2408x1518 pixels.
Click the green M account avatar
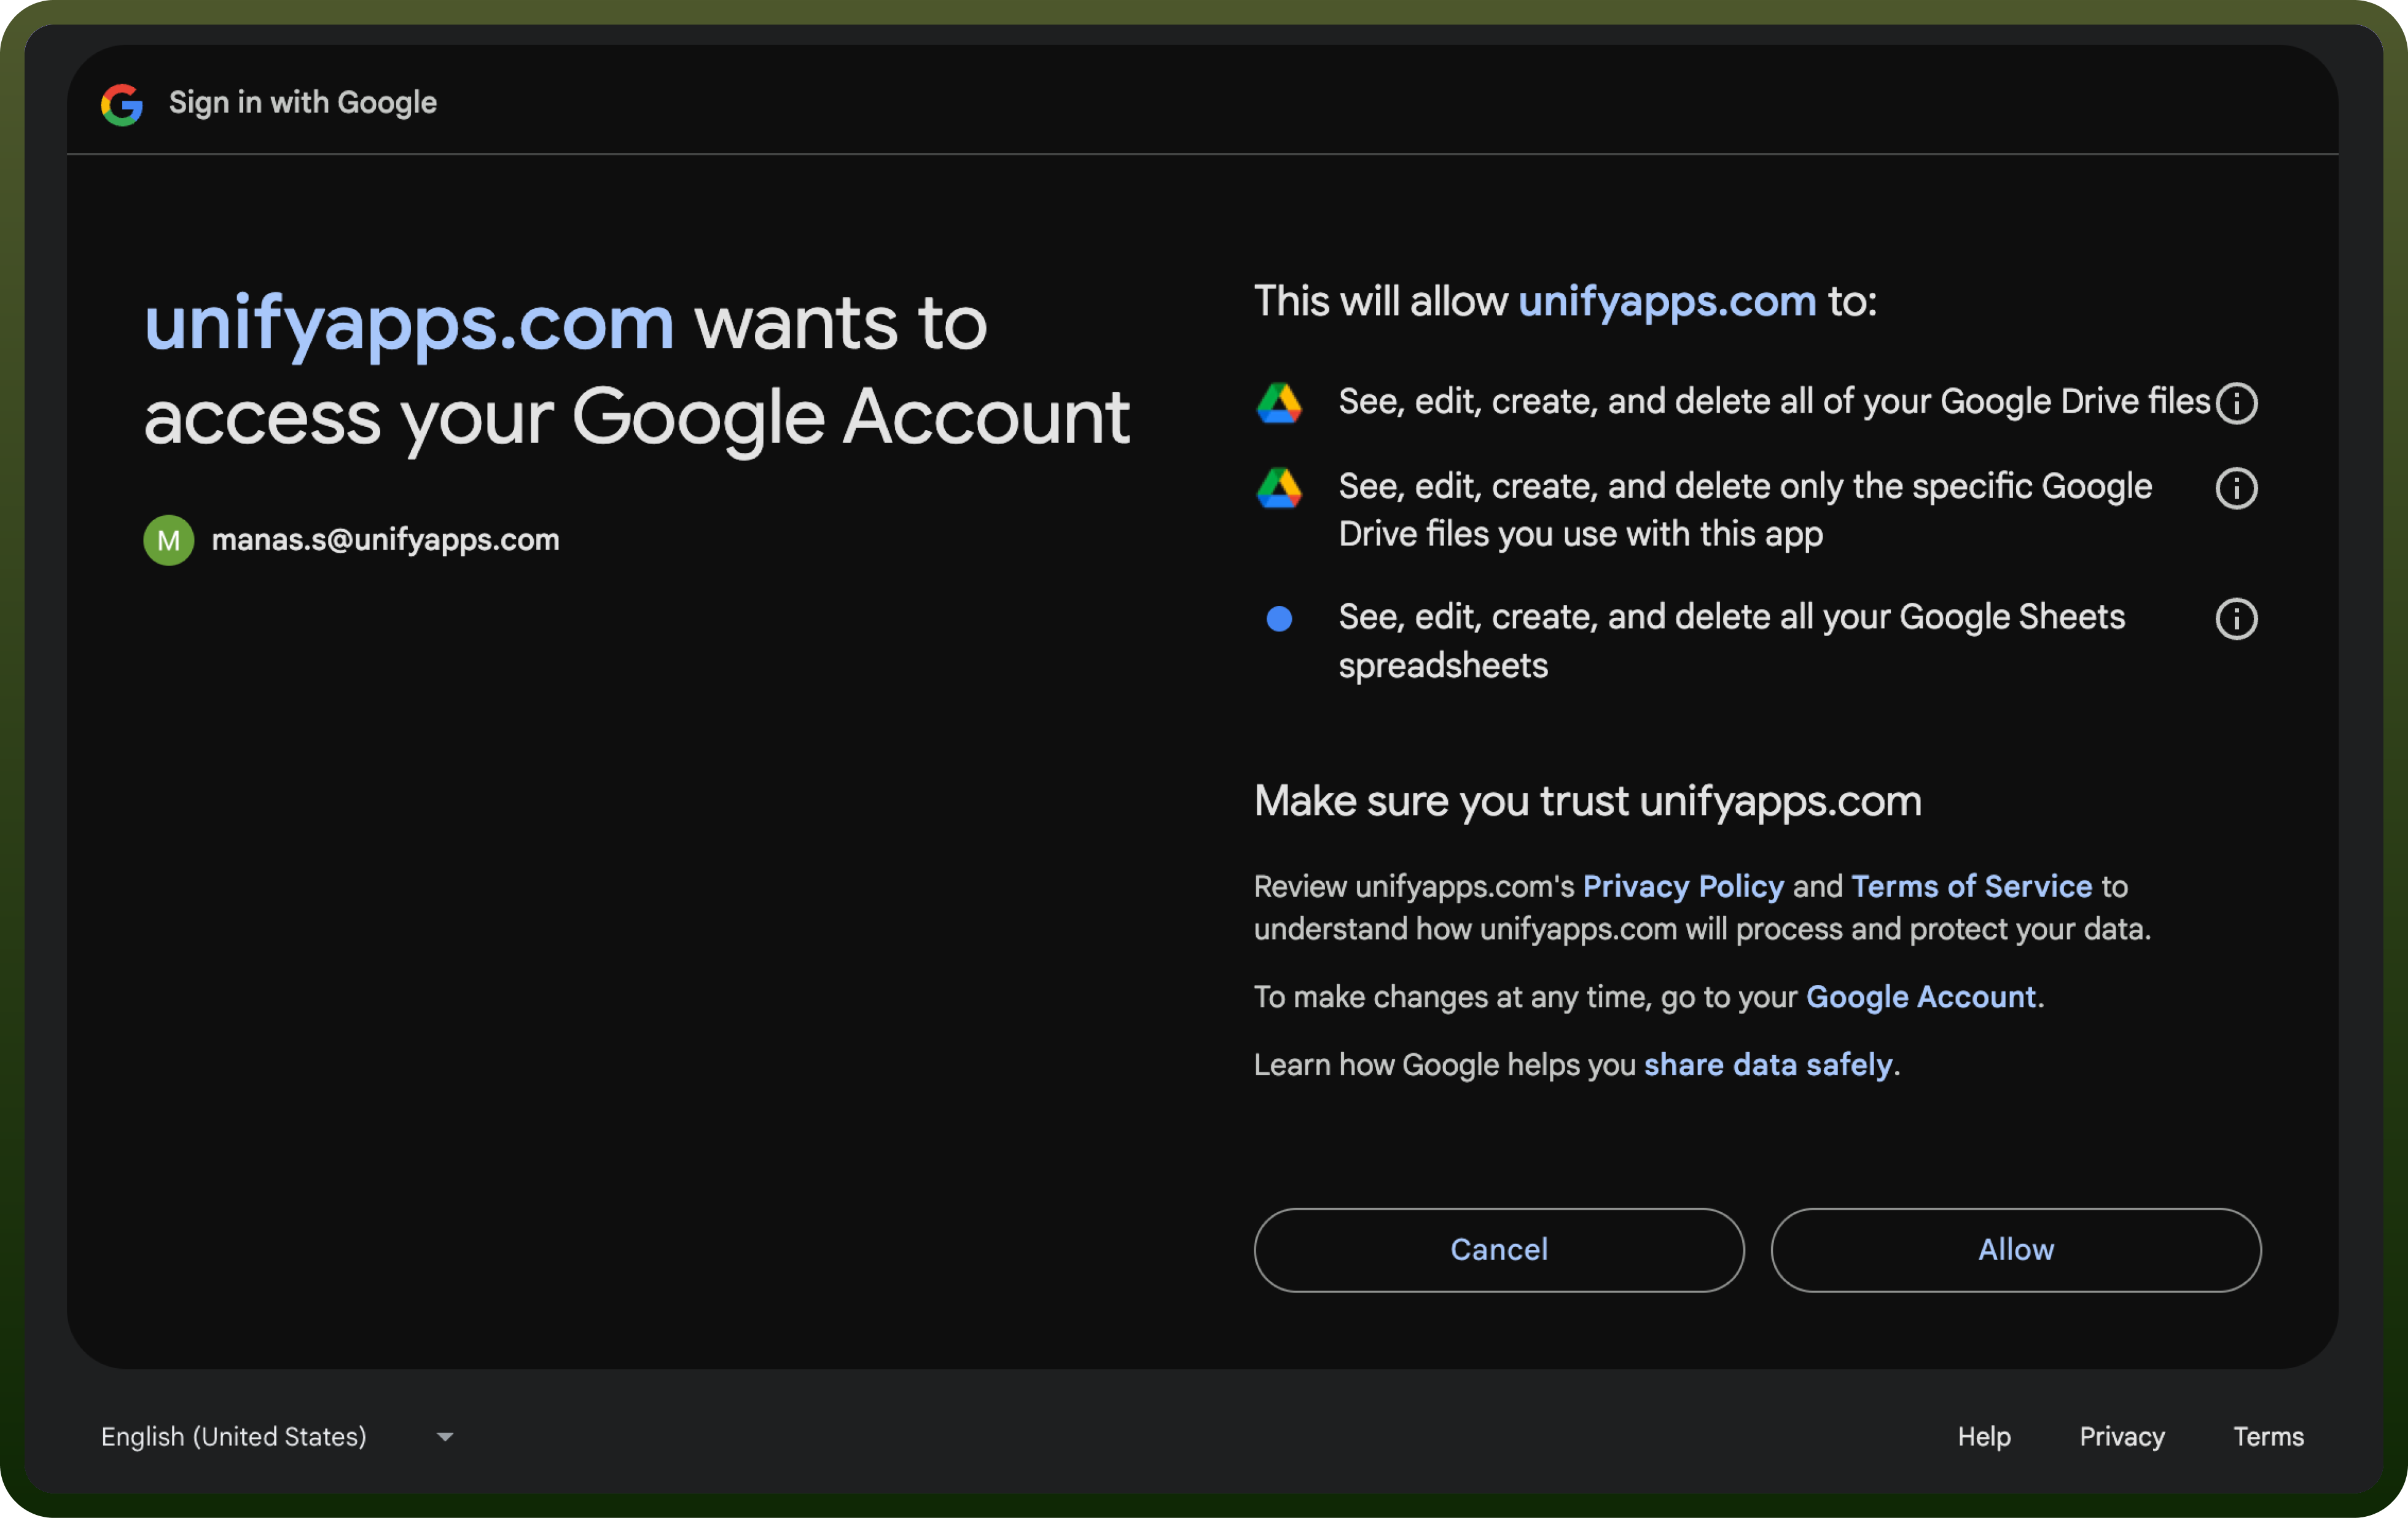(x=169, y=540)
